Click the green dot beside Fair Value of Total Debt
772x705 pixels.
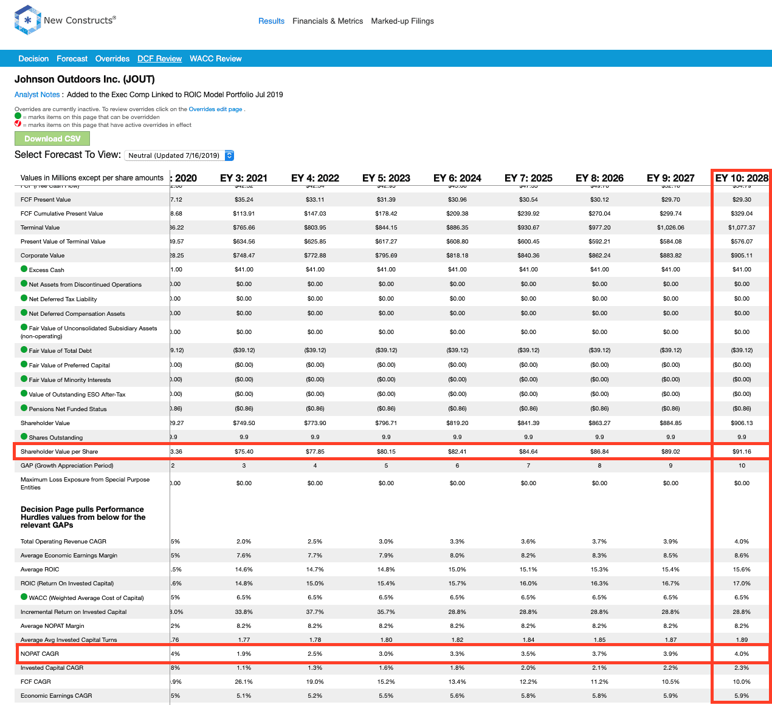tap(24, 350)
